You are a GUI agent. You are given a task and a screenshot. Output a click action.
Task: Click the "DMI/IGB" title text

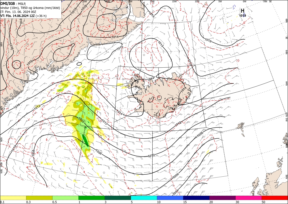(x=7, y=3)
